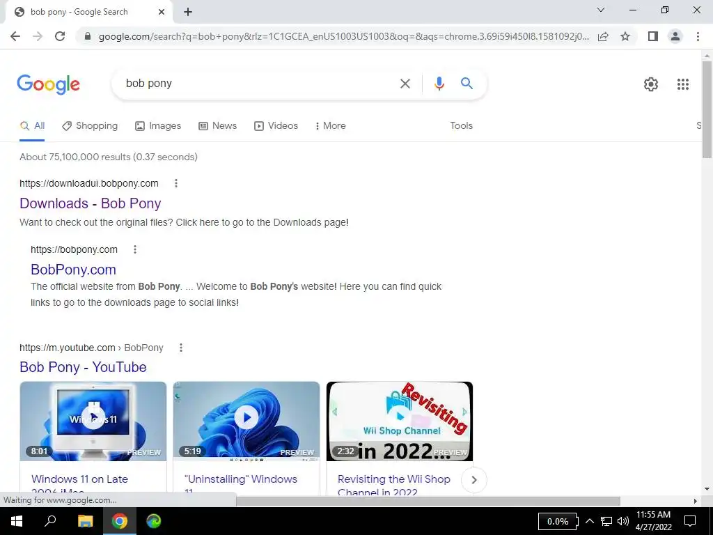Open Chrome side panel
The height and width of the screenshot is (535, 713).
pos(653,36)
